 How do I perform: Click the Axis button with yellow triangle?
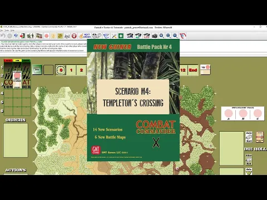249,171
